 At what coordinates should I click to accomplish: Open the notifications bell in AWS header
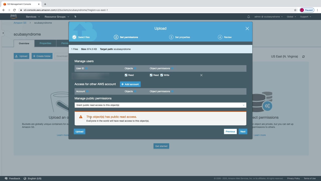(249, 17)
